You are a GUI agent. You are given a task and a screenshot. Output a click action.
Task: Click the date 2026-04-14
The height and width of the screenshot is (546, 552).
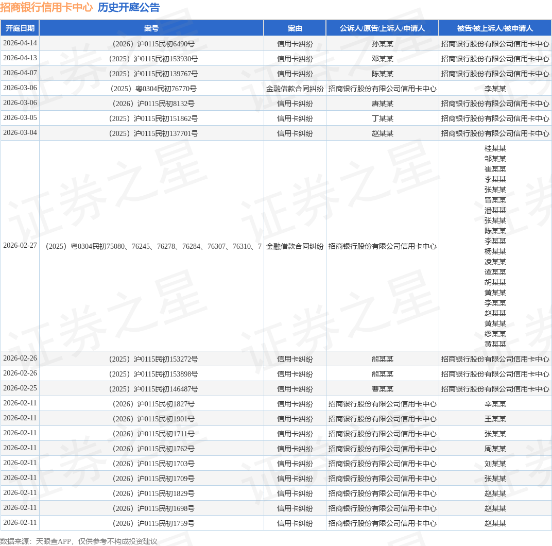(20, 43)
